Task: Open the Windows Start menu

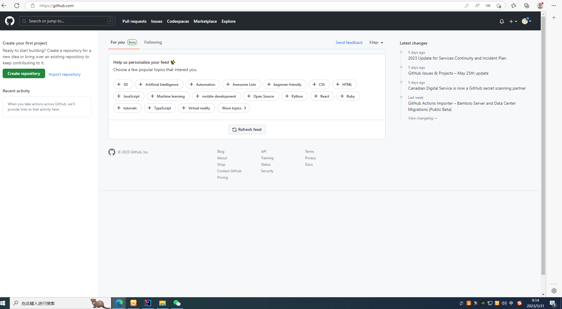Action: click(x=3, y=303)
